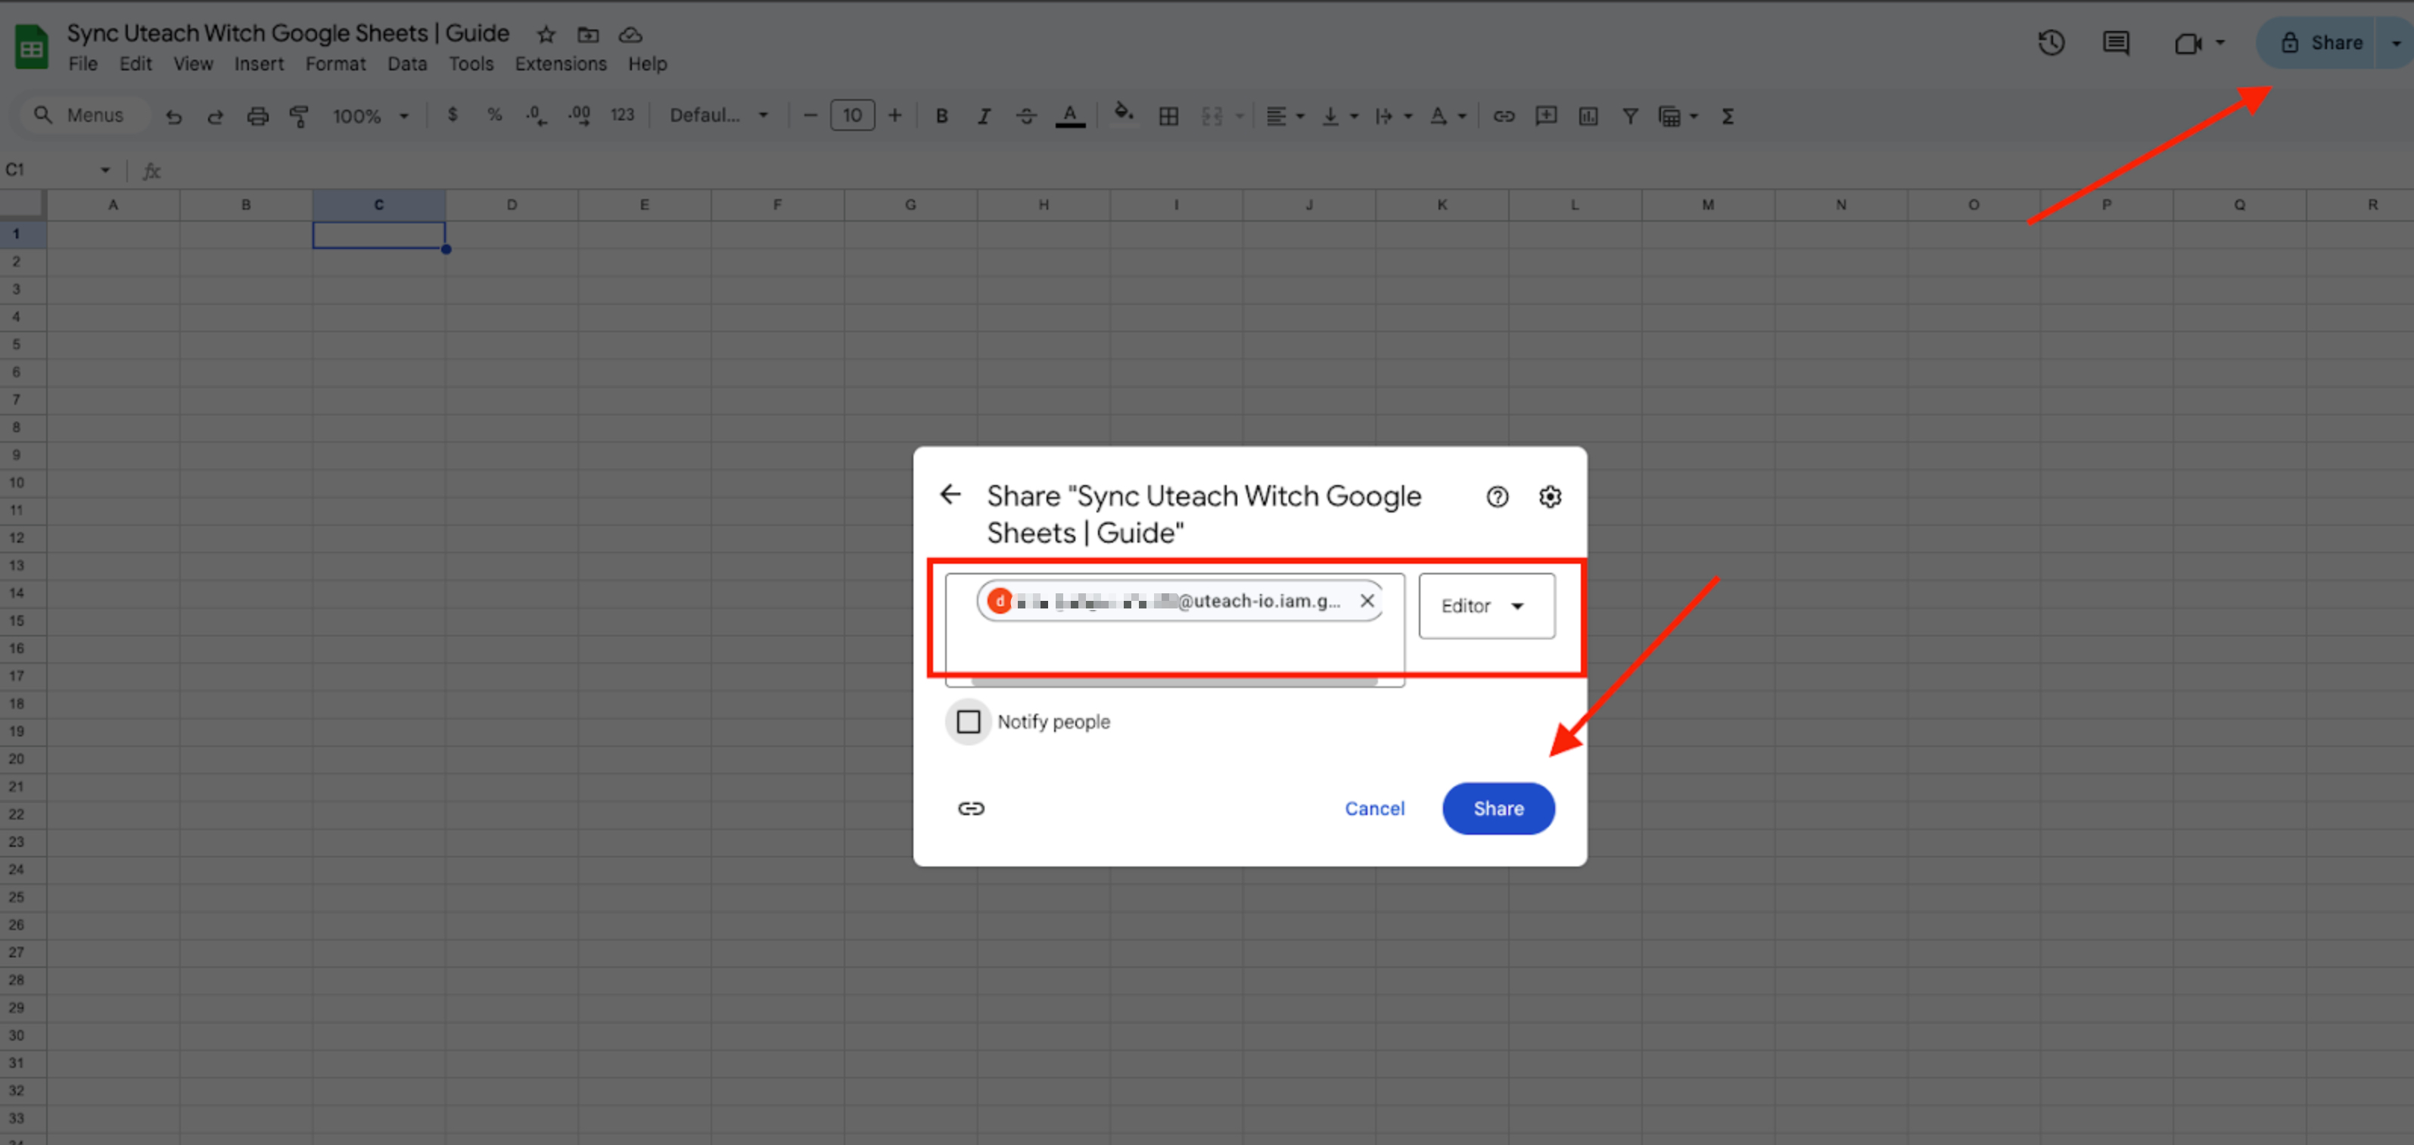The width and height of the screenshot is (2414, 1145).
Task: Decrease font size minus button
Action: point(810,115)
